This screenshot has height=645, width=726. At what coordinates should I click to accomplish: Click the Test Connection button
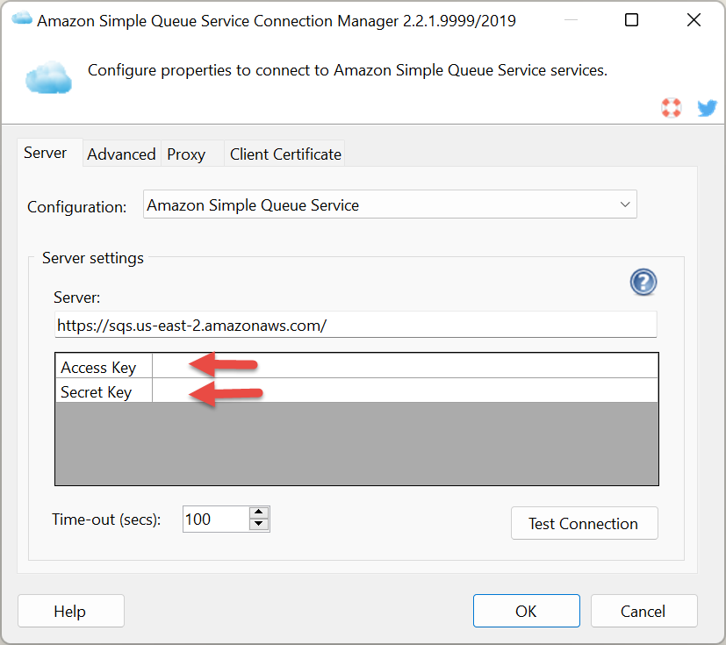coord(585,523)
